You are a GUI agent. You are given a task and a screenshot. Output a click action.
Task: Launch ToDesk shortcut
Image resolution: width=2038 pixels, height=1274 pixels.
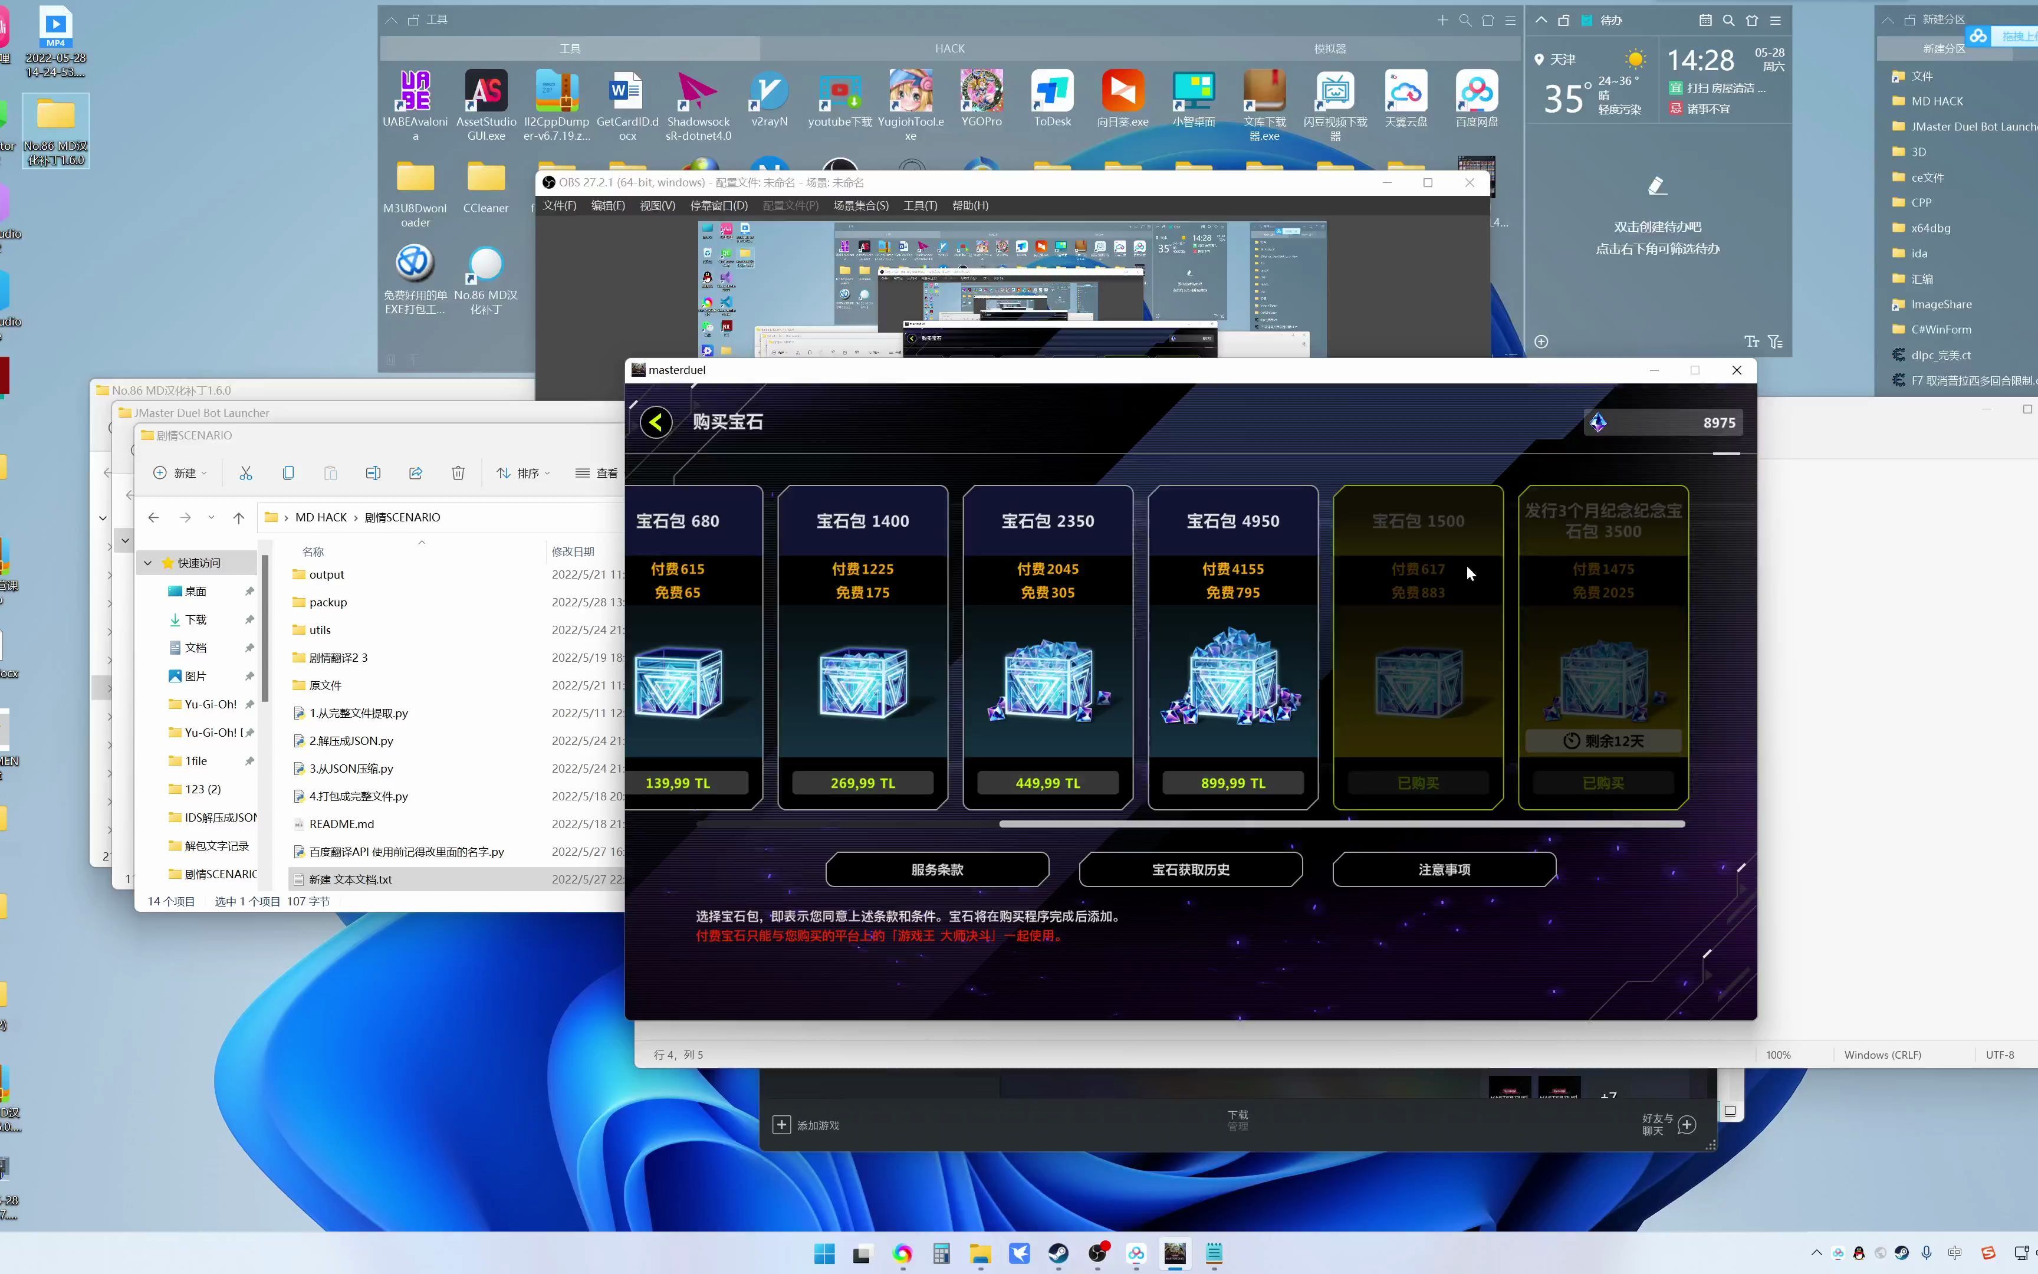click(1052, 98)
